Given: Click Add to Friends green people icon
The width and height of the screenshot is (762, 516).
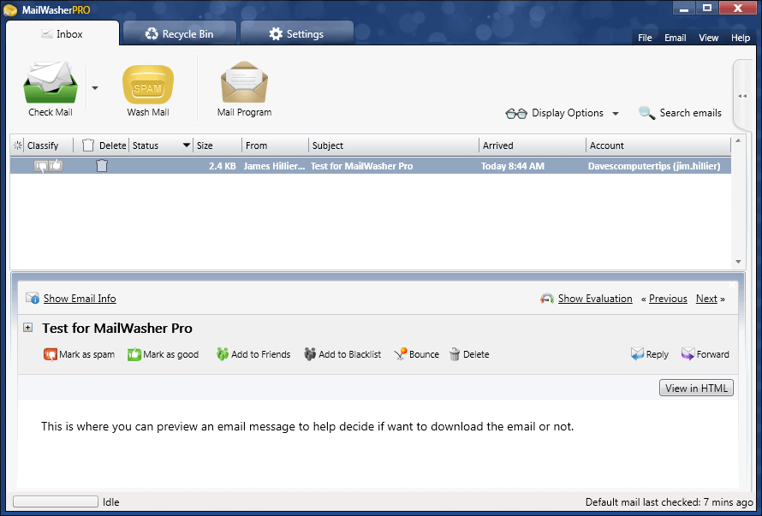Looking at the screenshot, I should coord(222,354).
